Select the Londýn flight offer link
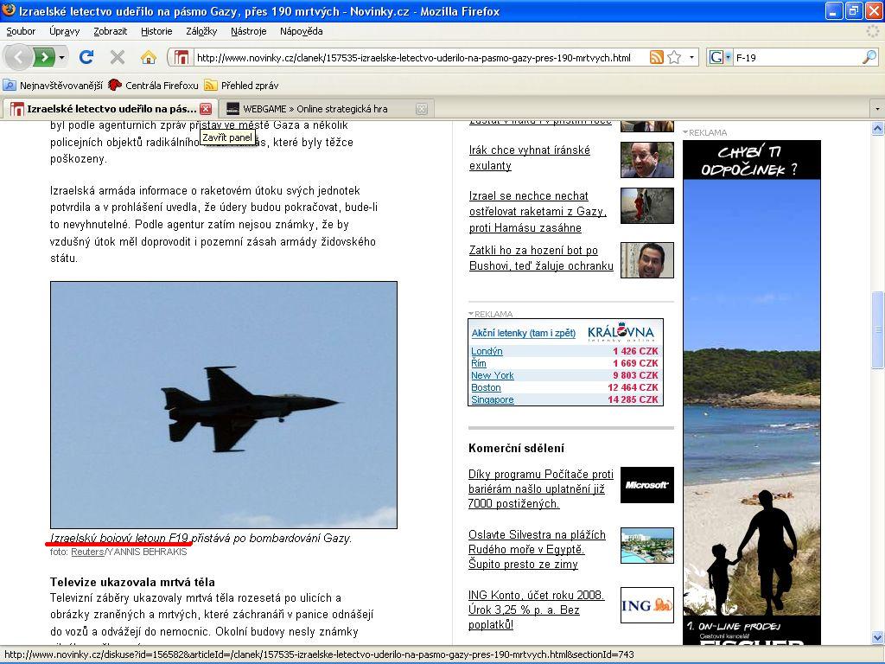Viewport: 885px width, 664px height. click(487, 351)
